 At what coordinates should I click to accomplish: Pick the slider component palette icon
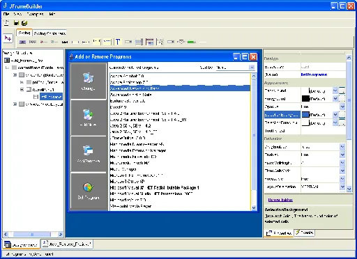(x=181, y=42)
